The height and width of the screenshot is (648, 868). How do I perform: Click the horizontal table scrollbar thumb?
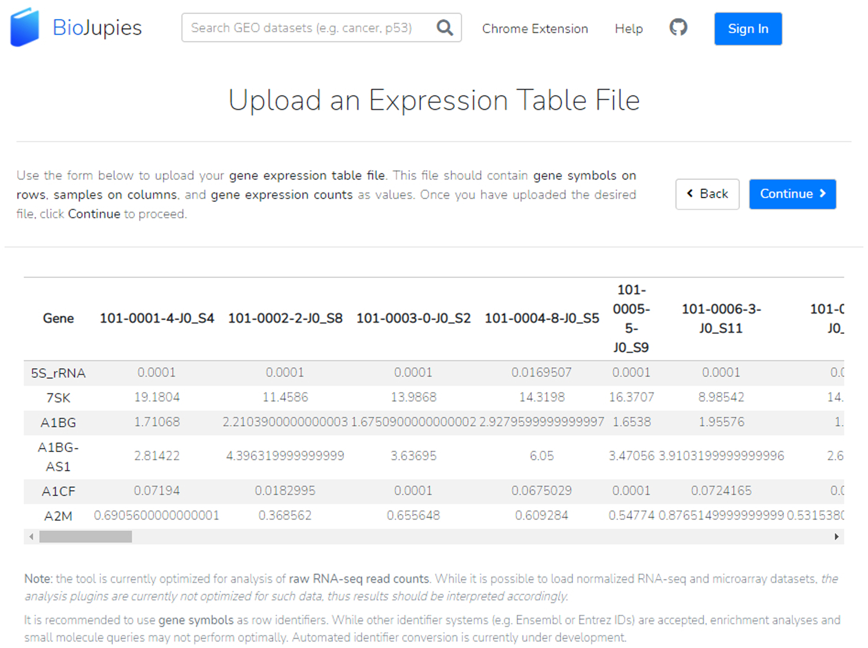point(86,536)
